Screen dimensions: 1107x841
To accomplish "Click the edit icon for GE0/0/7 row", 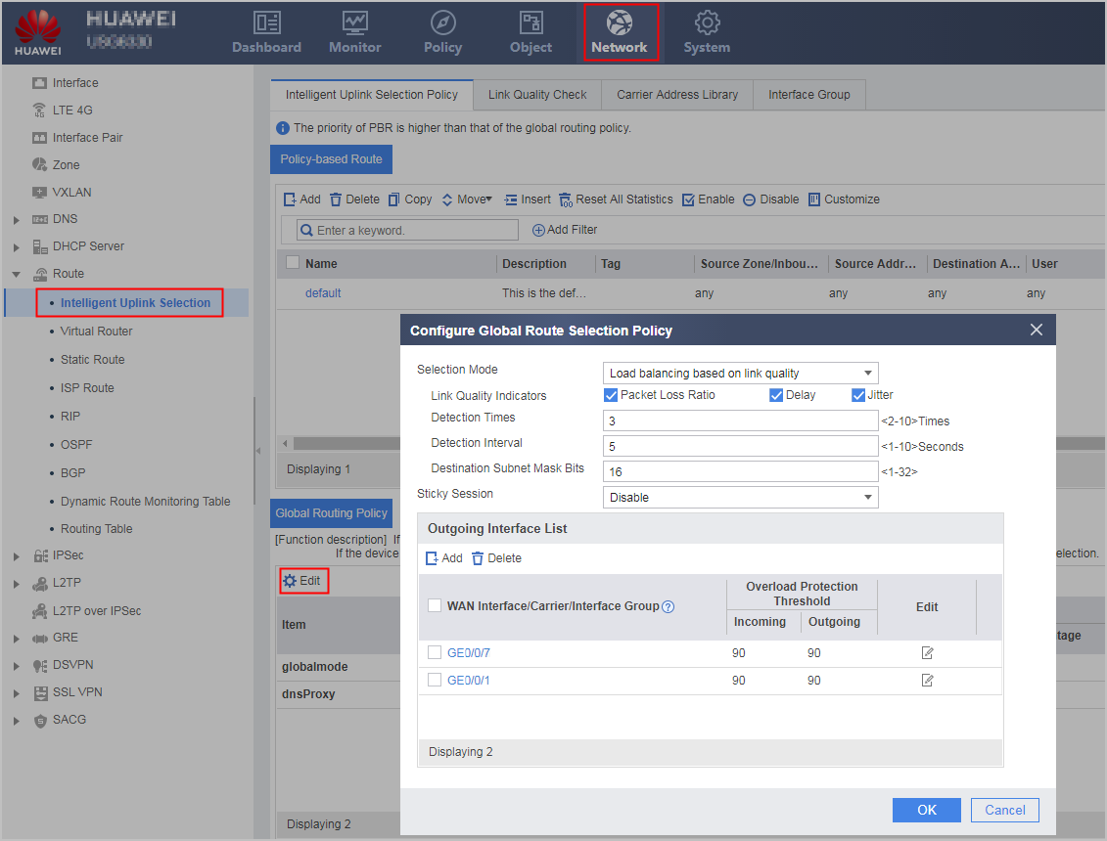I will pyautogui.click(x=927, y=653).
